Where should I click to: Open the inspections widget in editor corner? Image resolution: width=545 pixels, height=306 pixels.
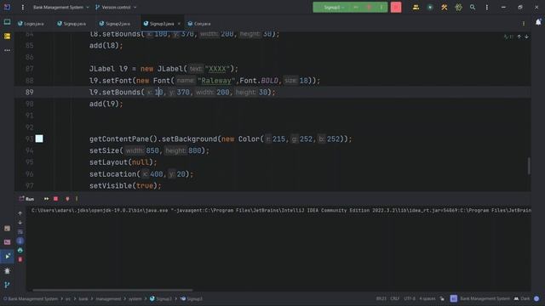(x=508, y=37)
